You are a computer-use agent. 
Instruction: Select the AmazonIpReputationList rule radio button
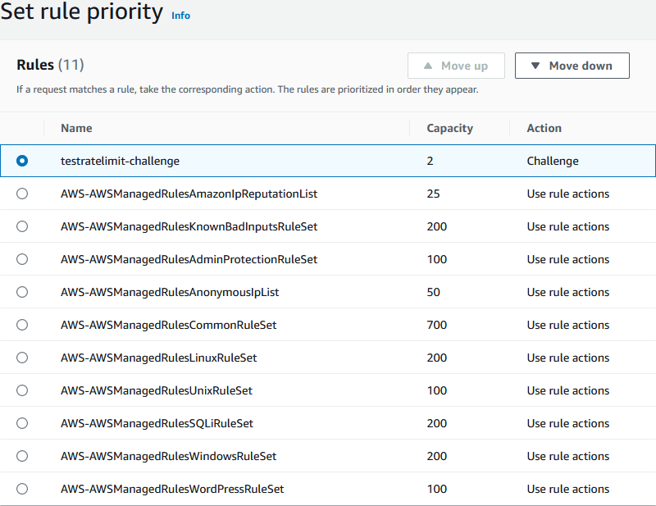(22, 194)
